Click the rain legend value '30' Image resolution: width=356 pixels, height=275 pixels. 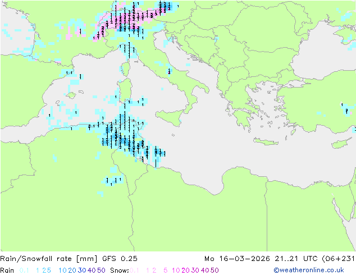point(82,271)
